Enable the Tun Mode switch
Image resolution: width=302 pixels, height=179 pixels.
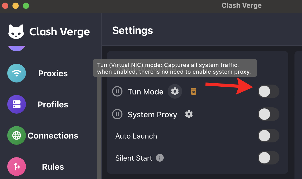(269, 91)
